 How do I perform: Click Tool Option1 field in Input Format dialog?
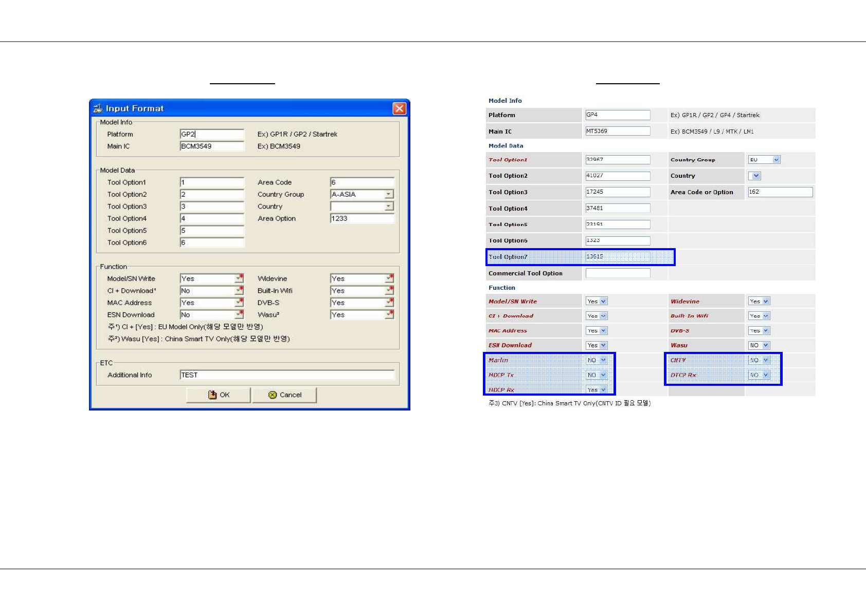click(212, 182)
